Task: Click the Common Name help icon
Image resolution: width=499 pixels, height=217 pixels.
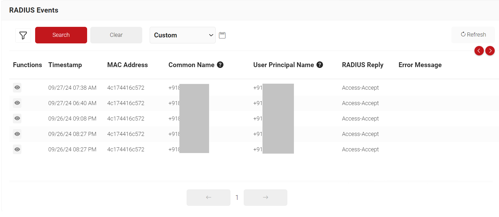Action: click(220, 65)
